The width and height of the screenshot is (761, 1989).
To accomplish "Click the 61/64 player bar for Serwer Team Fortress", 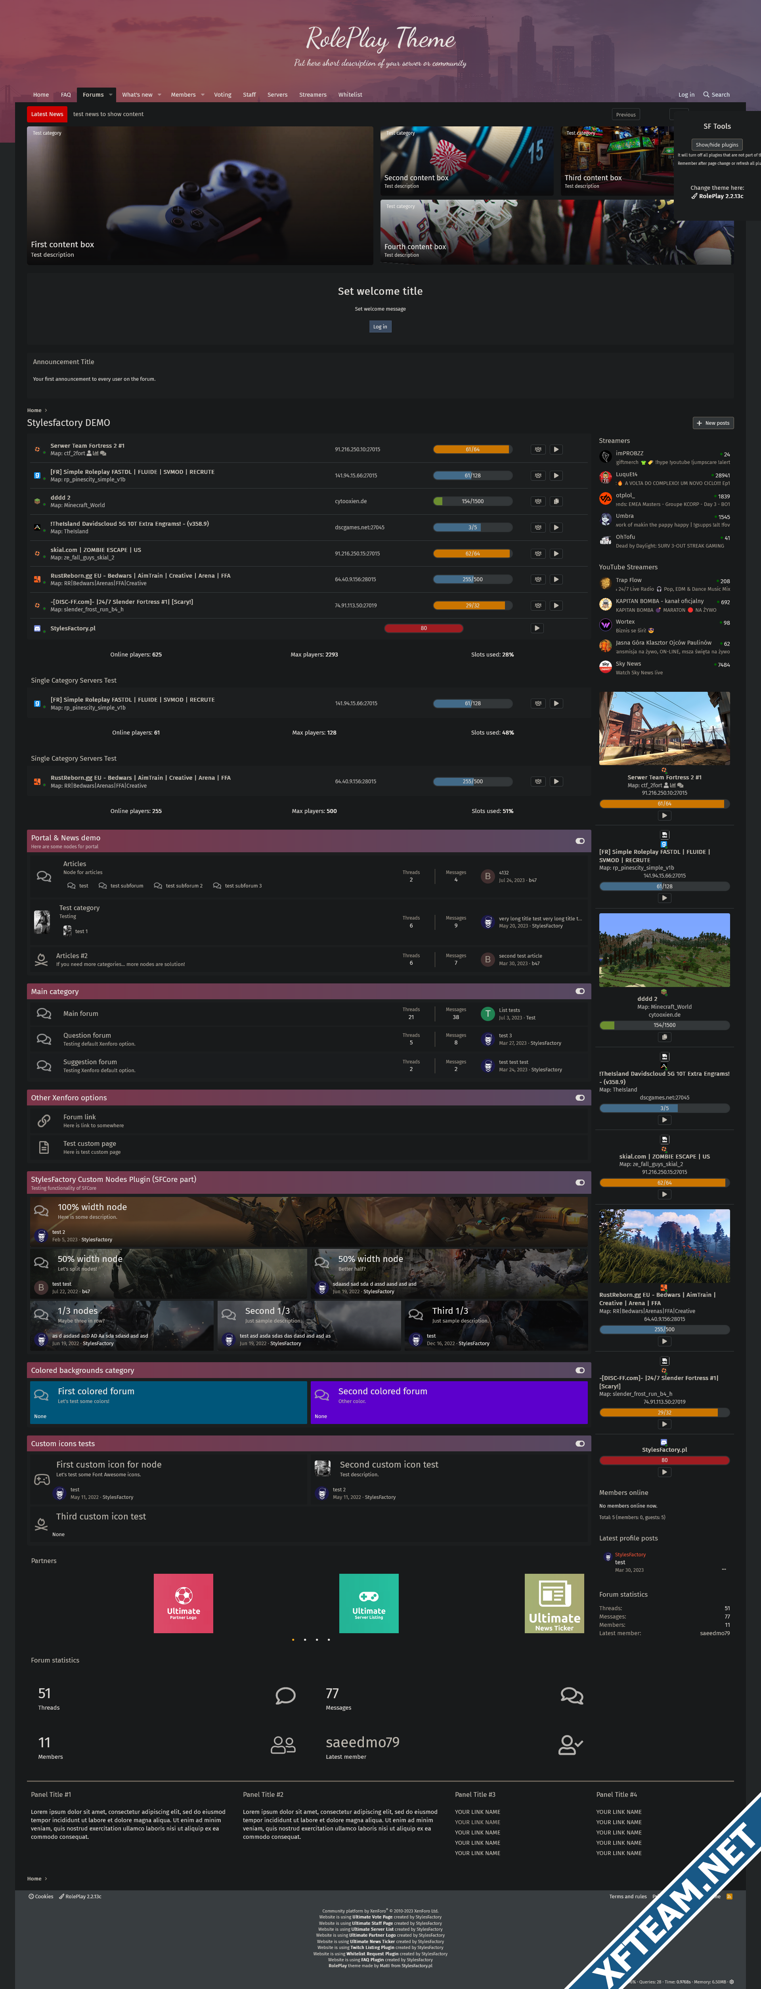I will [x=473, y=449].
